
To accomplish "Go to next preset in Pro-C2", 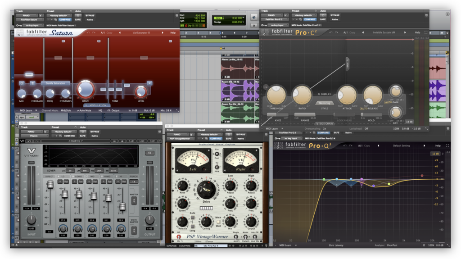I will coord(405,32).
